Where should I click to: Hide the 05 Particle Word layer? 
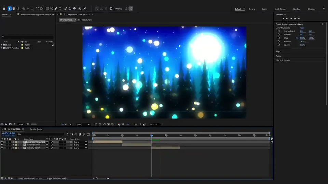pos(2,145)
